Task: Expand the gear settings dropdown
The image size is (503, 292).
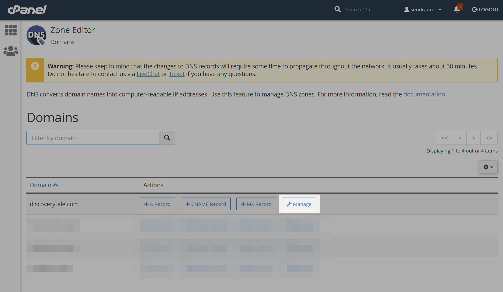Action: (488, 167)
